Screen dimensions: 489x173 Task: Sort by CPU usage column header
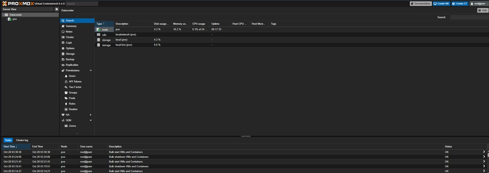pos(200,24)
